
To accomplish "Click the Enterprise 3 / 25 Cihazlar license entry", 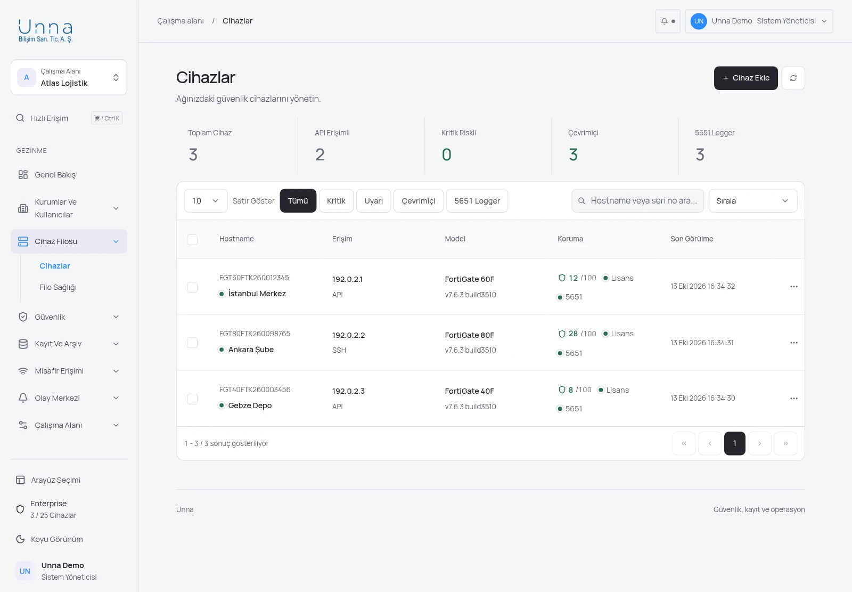I will pos(69,509).
